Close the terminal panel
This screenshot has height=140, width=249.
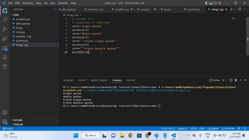[245, 80]
